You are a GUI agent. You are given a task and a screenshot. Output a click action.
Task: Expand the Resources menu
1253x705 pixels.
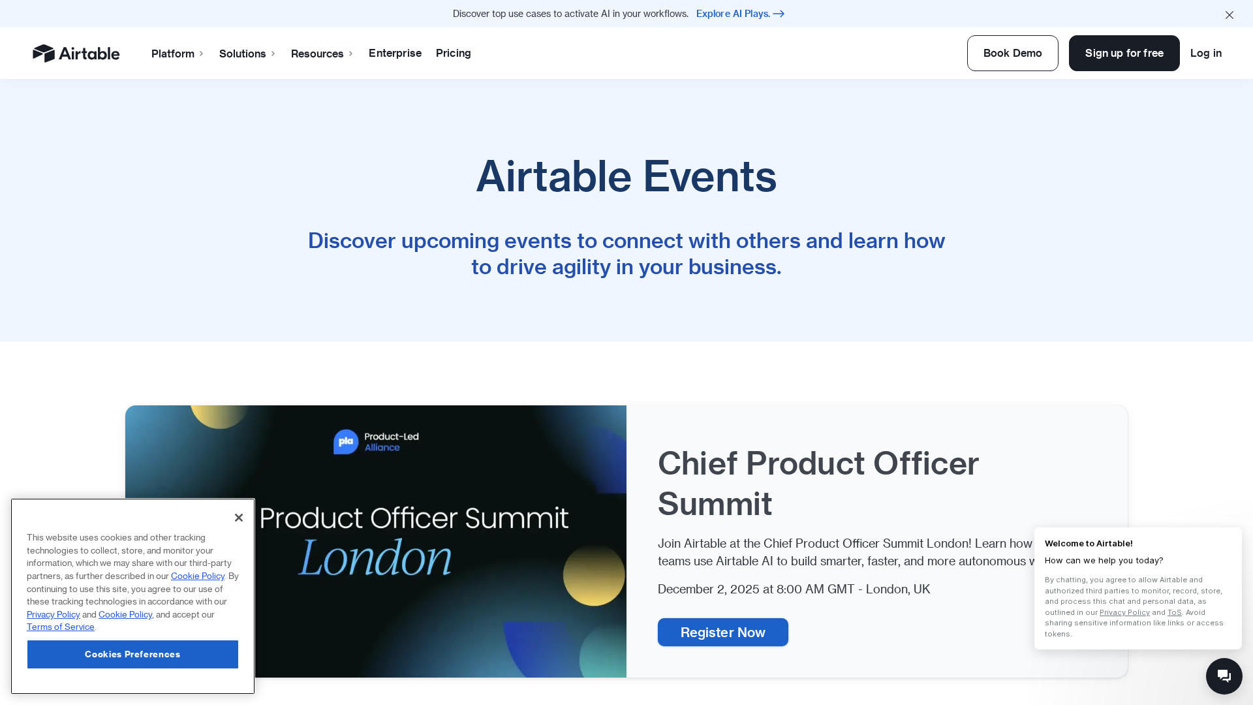322,54
